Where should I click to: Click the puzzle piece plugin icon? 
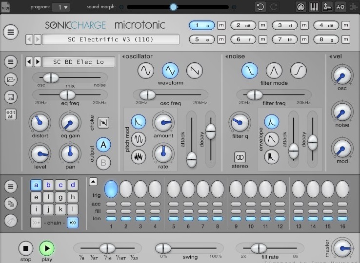[x=354, y=7]
